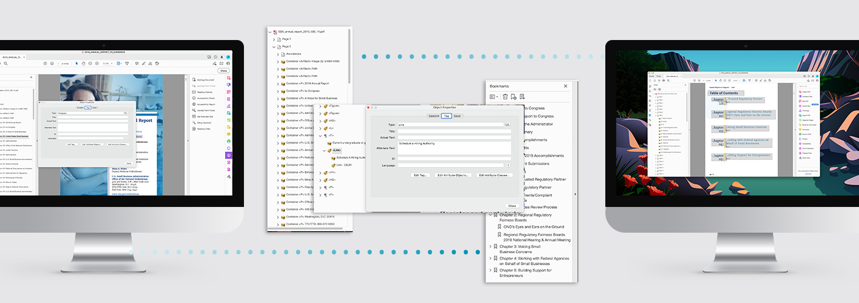Expand Page 1 in center tags tree
Image resolution: width=859 pixels, height=303 pixels.
[274, 39]
